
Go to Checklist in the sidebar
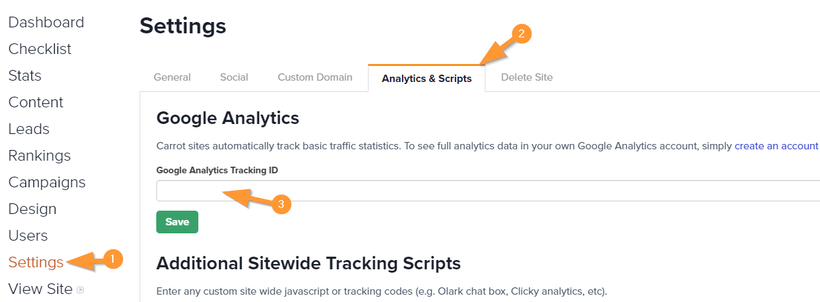click(x=40, y=49)
